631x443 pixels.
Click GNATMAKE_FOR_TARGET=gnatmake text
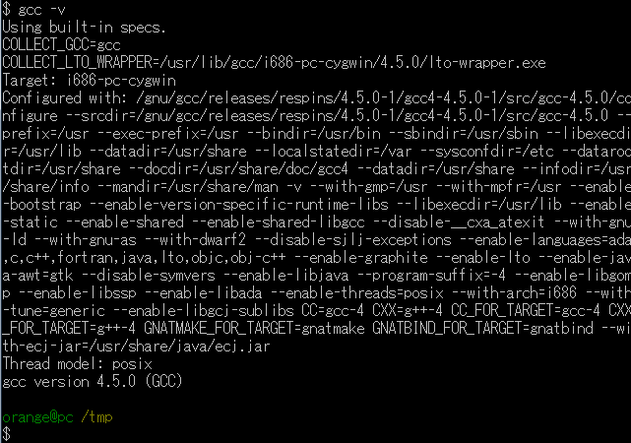click(254, 329)
